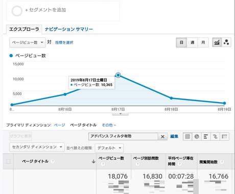This screenshot has width=235, height=194.
Task: Select the pie chart view icon
Action: (197, 136)
